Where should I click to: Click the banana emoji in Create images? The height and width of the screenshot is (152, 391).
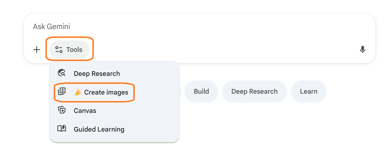pyautogui.click(x=78, y=92)
